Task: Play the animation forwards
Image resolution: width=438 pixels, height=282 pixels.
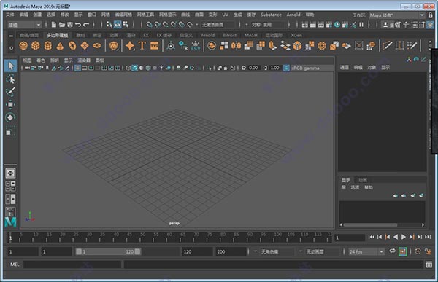Action: [x=404, y=237]
